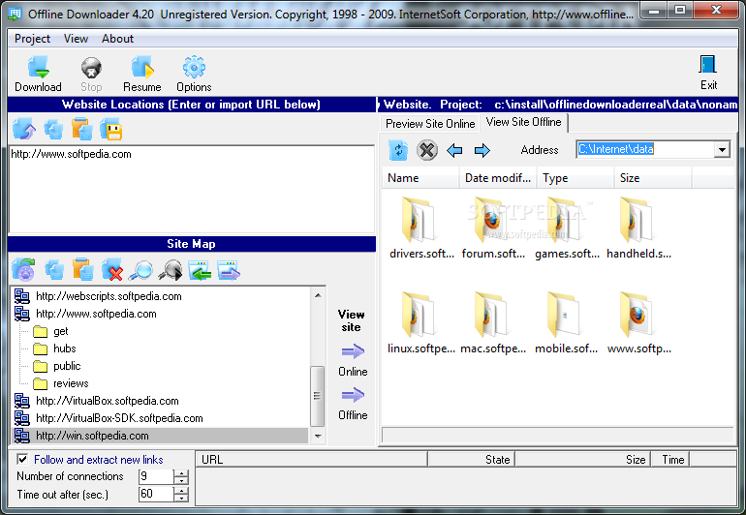The image size is (746, 515).
Task: Click the blue right-arrow window icon in Site Map
Action: click(229, 270)
